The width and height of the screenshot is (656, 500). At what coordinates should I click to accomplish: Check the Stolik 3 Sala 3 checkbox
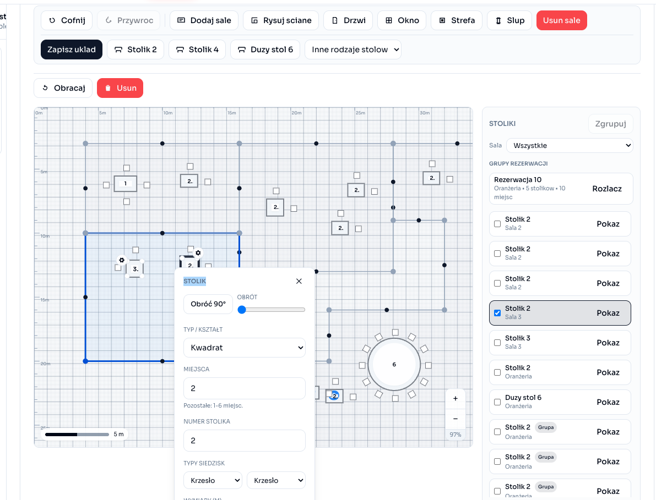(x=497, y=343)
